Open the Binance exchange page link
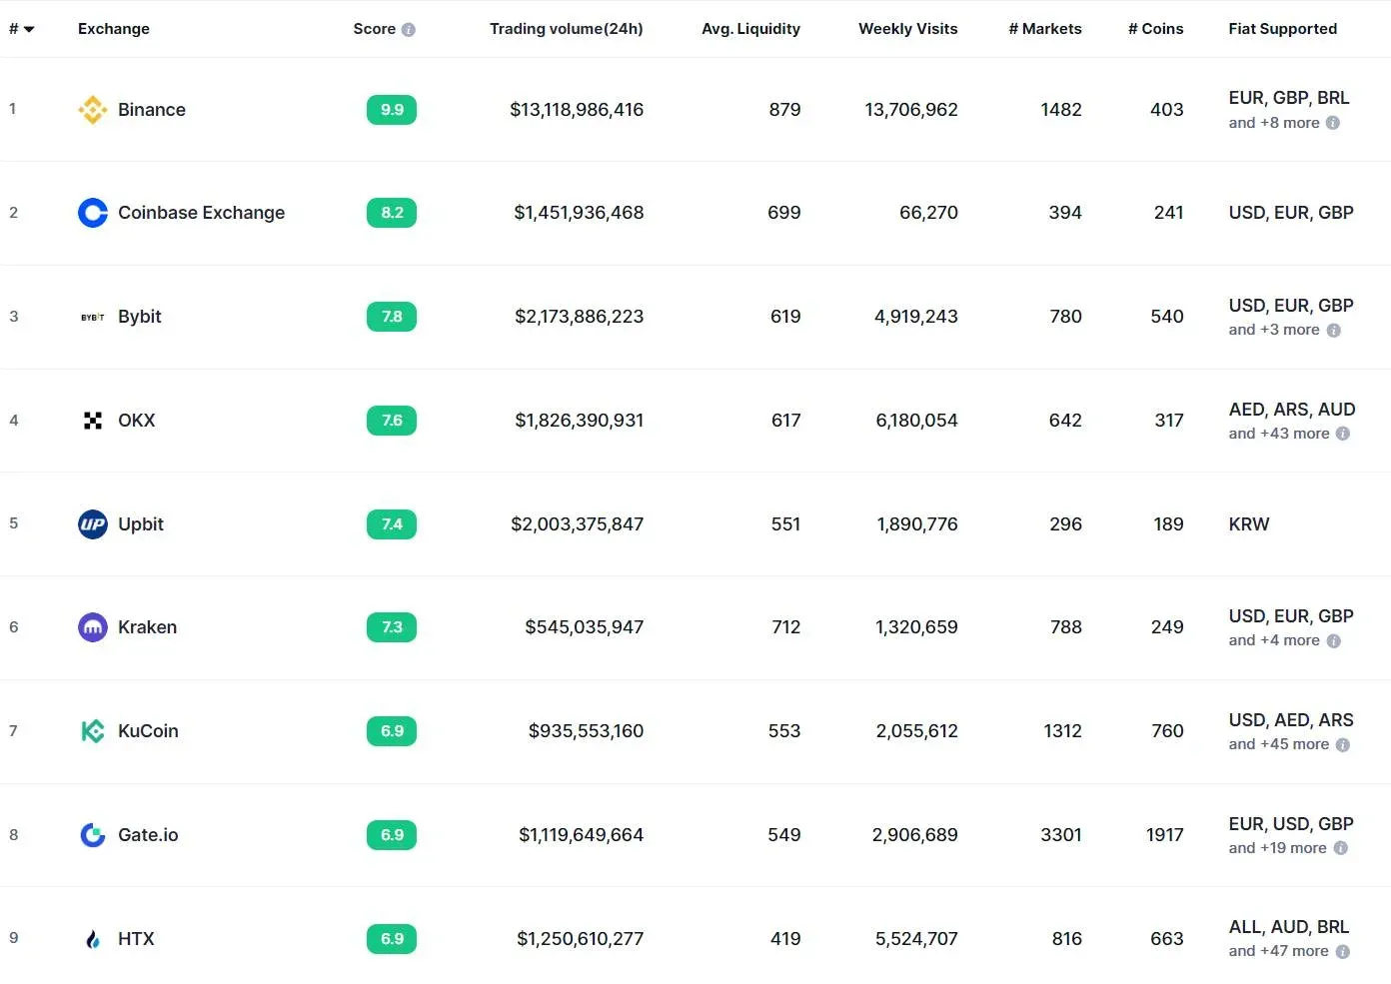This screenshot has width=1391, height=984. (x=151, y=110)
